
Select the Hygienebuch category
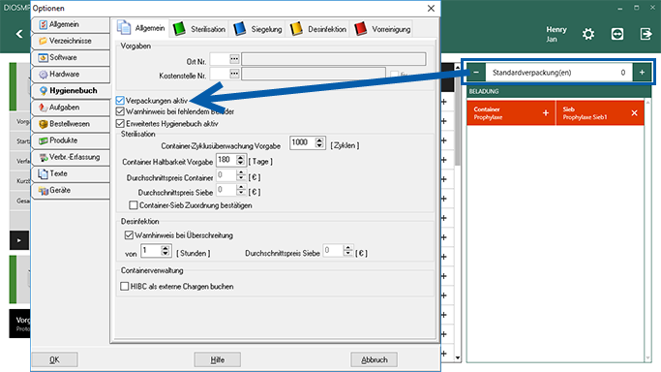coord(71,91)
